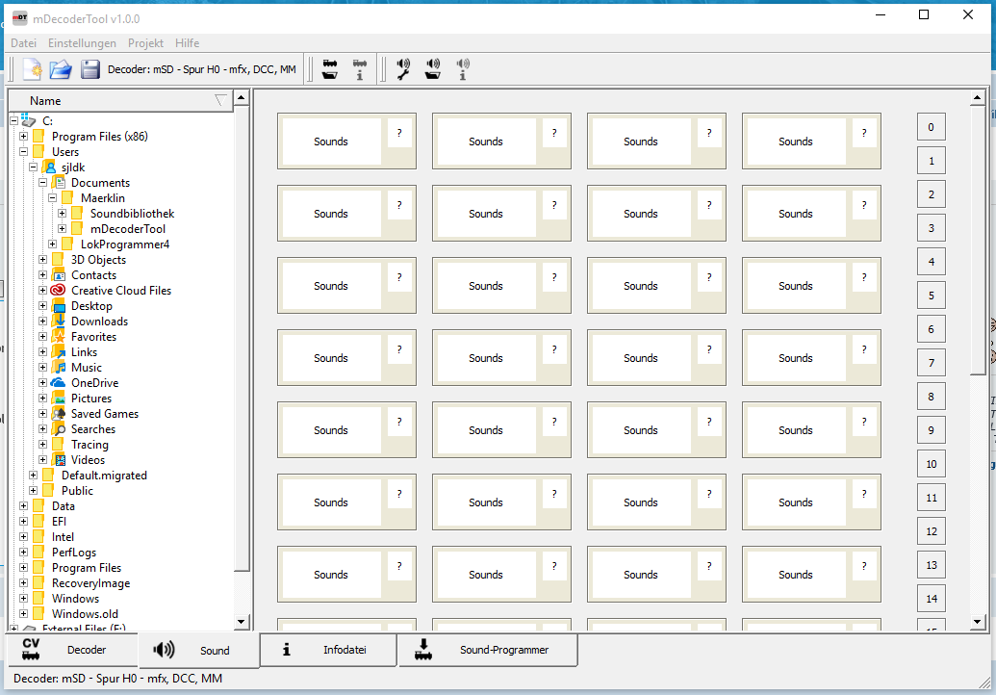Click the file tree scroll-up arrow
The image size is (996, 695).
pos(242,98)
